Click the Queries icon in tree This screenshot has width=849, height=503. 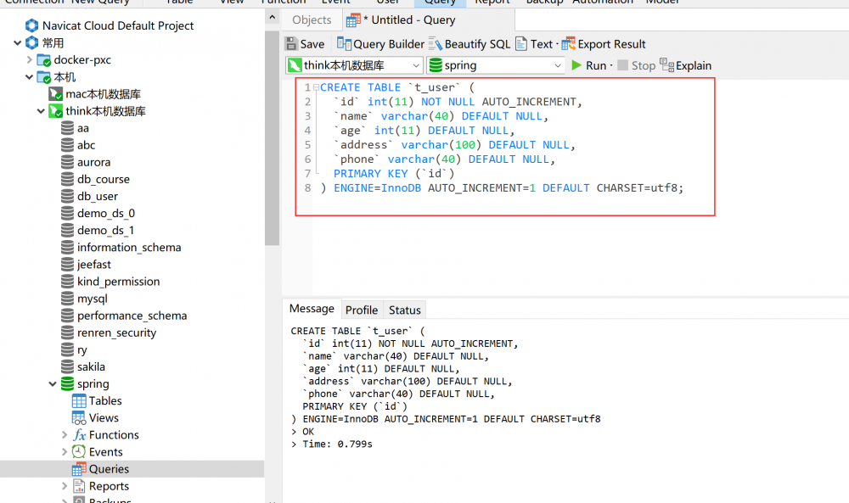coord(79,469)
